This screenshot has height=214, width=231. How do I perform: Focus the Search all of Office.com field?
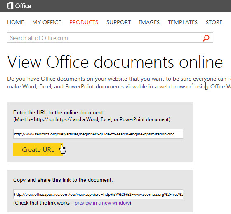(110, 37)
